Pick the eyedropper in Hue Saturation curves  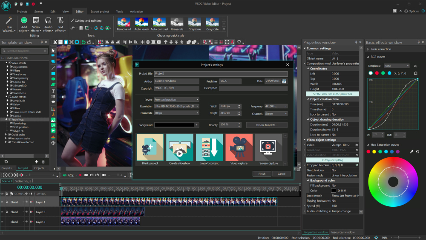click(x=412, y=152)
